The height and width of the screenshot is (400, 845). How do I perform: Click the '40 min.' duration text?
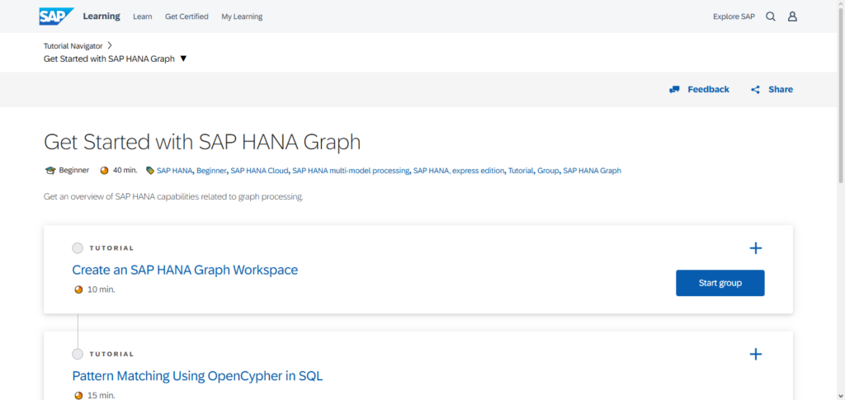coord(125,171)
